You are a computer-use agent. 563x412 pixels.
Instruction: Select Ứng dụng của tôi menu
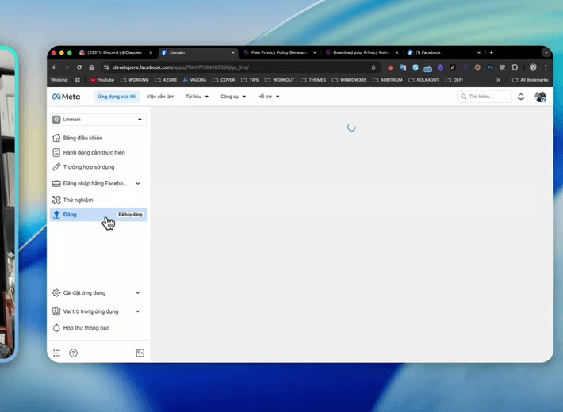click(x=117, y=97)
